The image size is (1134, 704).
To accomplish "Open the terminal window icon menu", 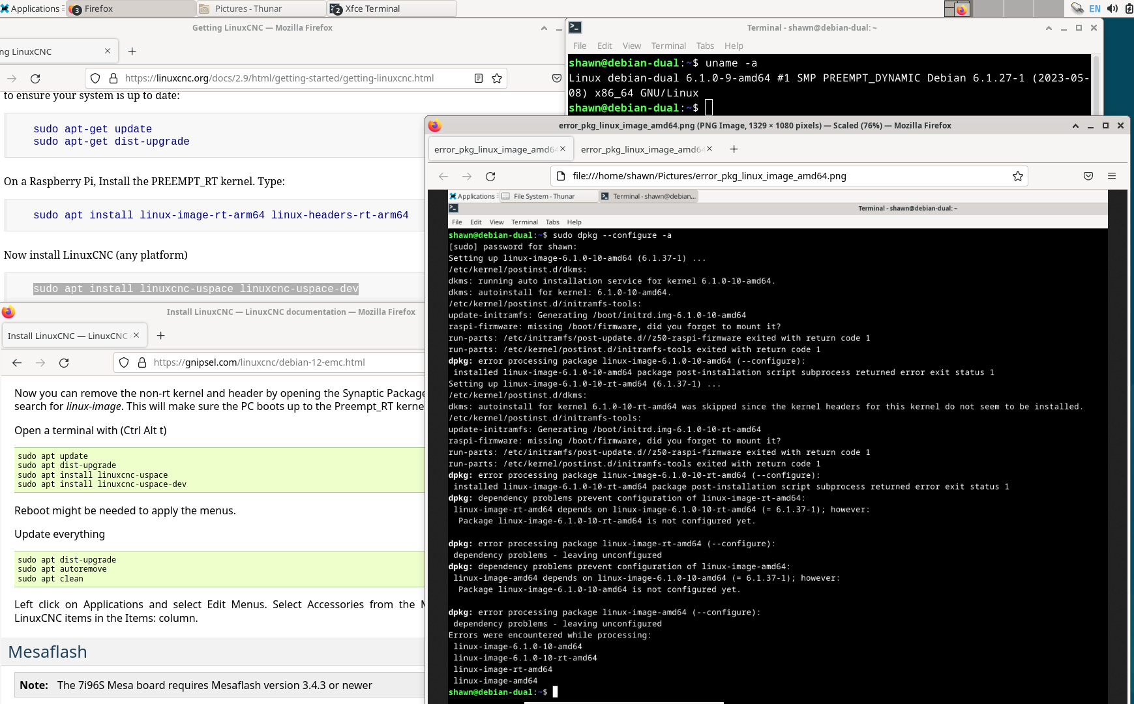I will tap(575, 27).
